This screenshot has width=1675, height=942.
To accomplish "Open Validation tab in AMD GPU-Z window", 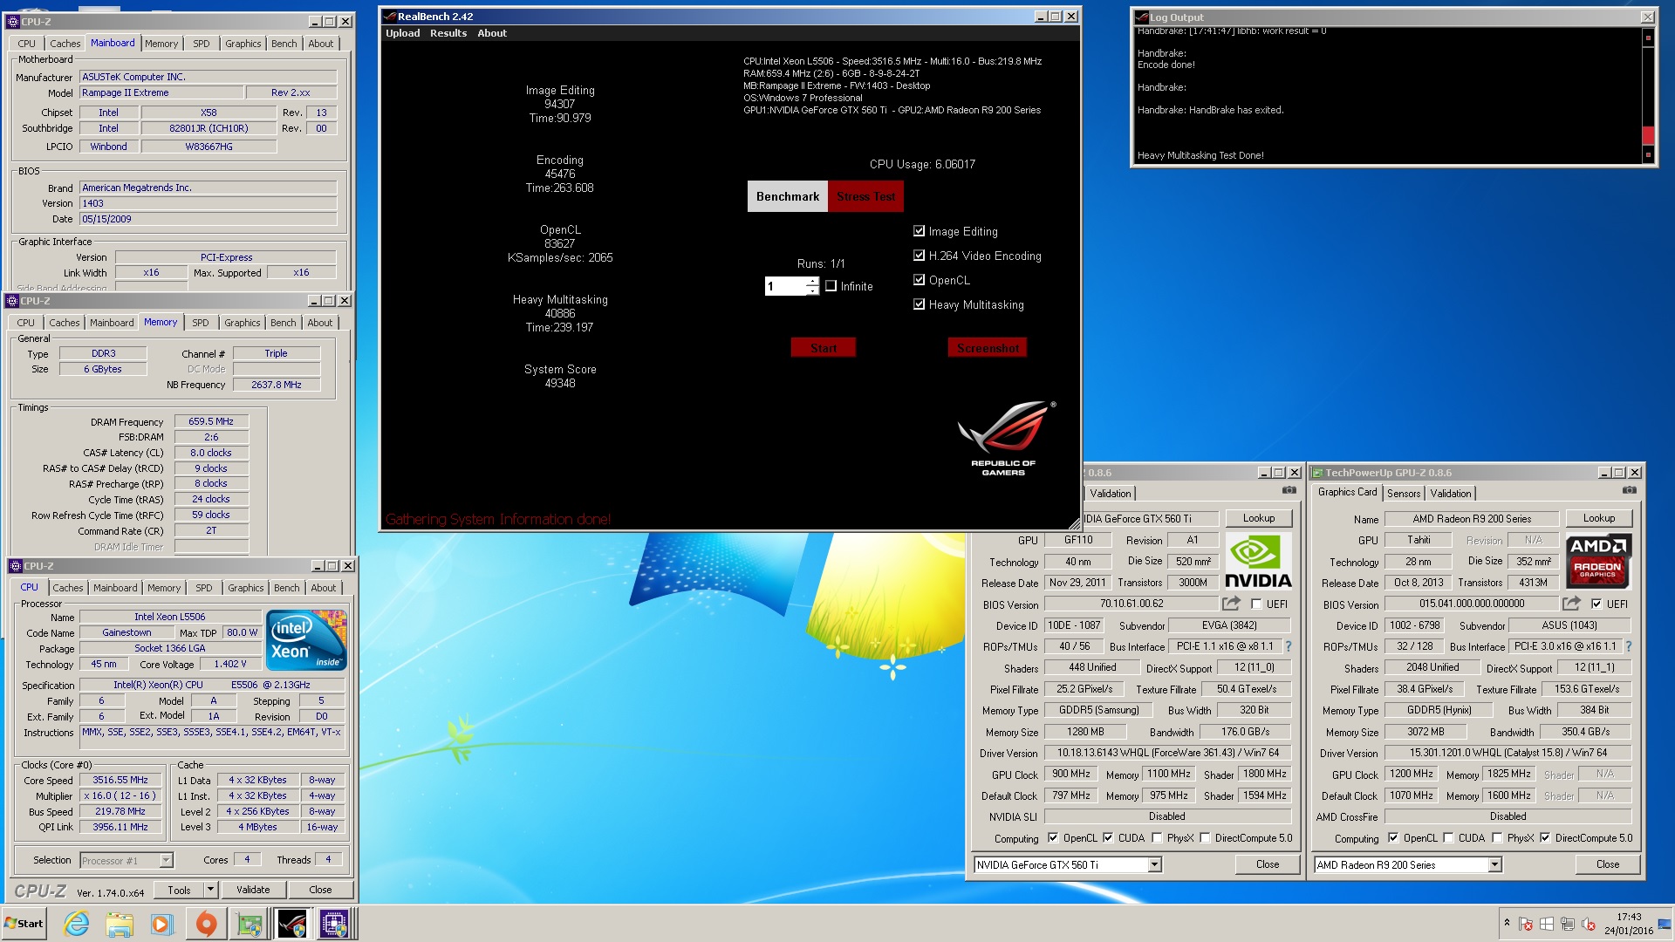I will tap(1450, 494).
